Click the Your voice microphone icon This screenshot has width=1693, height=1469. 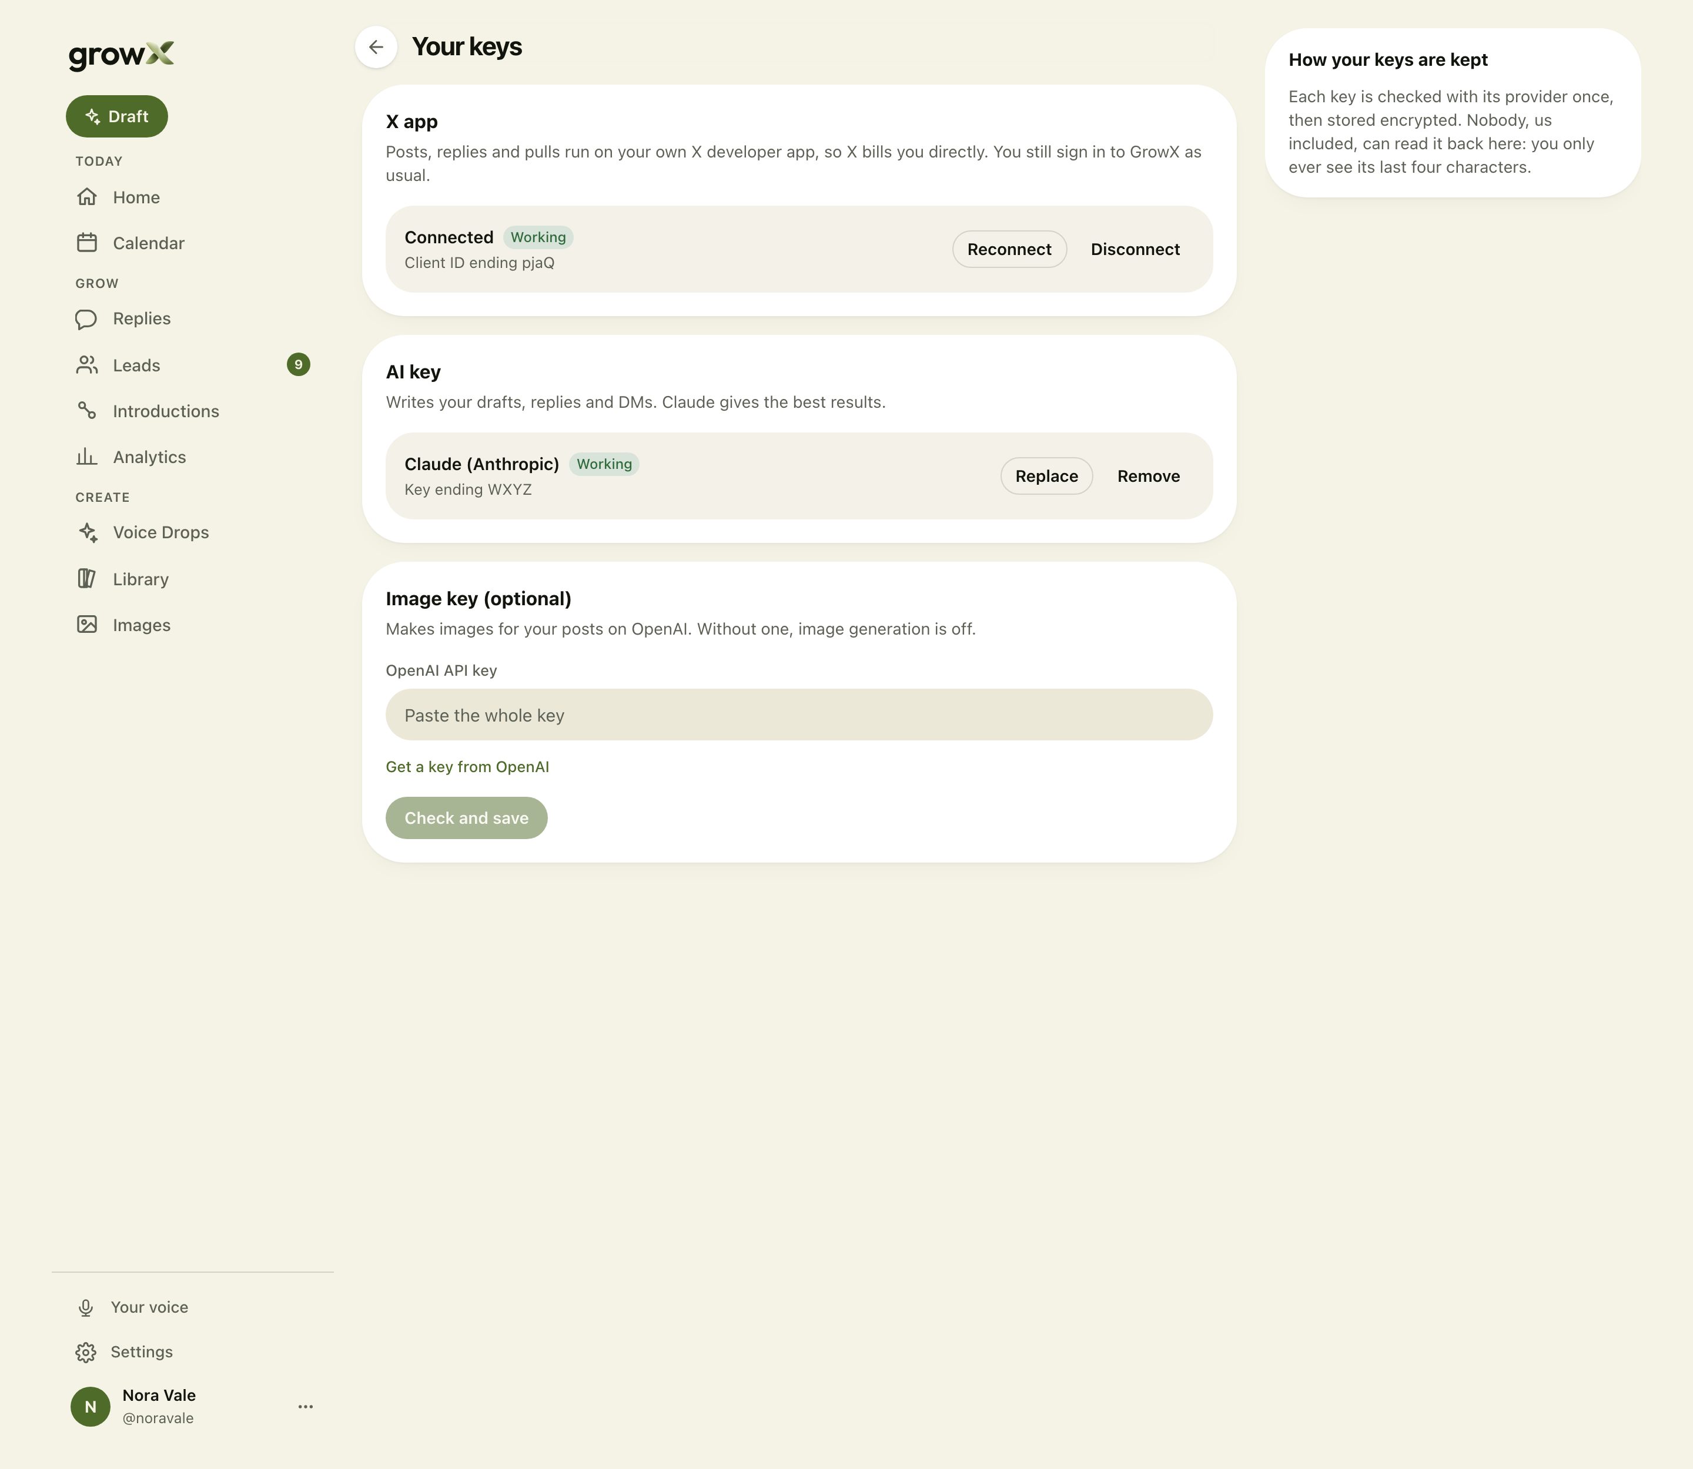tap(86, 1307)
